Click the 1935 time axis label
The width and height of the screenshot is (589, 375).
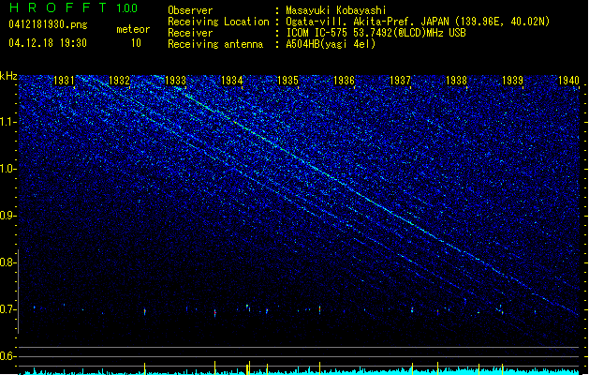(287, 81)
